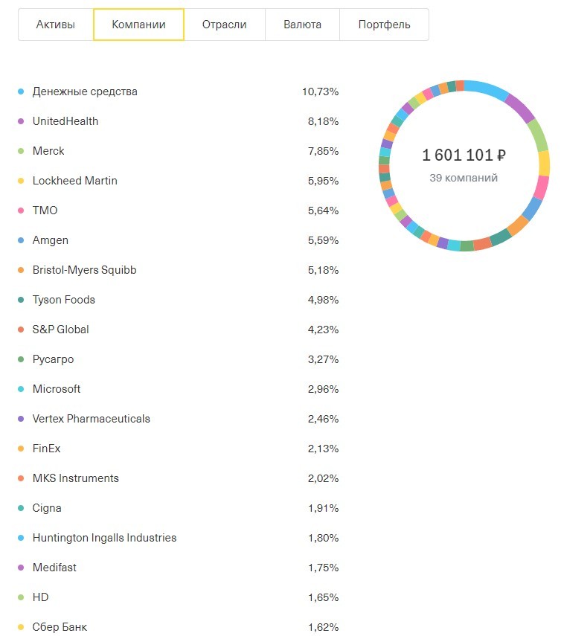
Task: Click the total 1 601 101 ₽ in donut chart
Action: (x=464, y=155)
